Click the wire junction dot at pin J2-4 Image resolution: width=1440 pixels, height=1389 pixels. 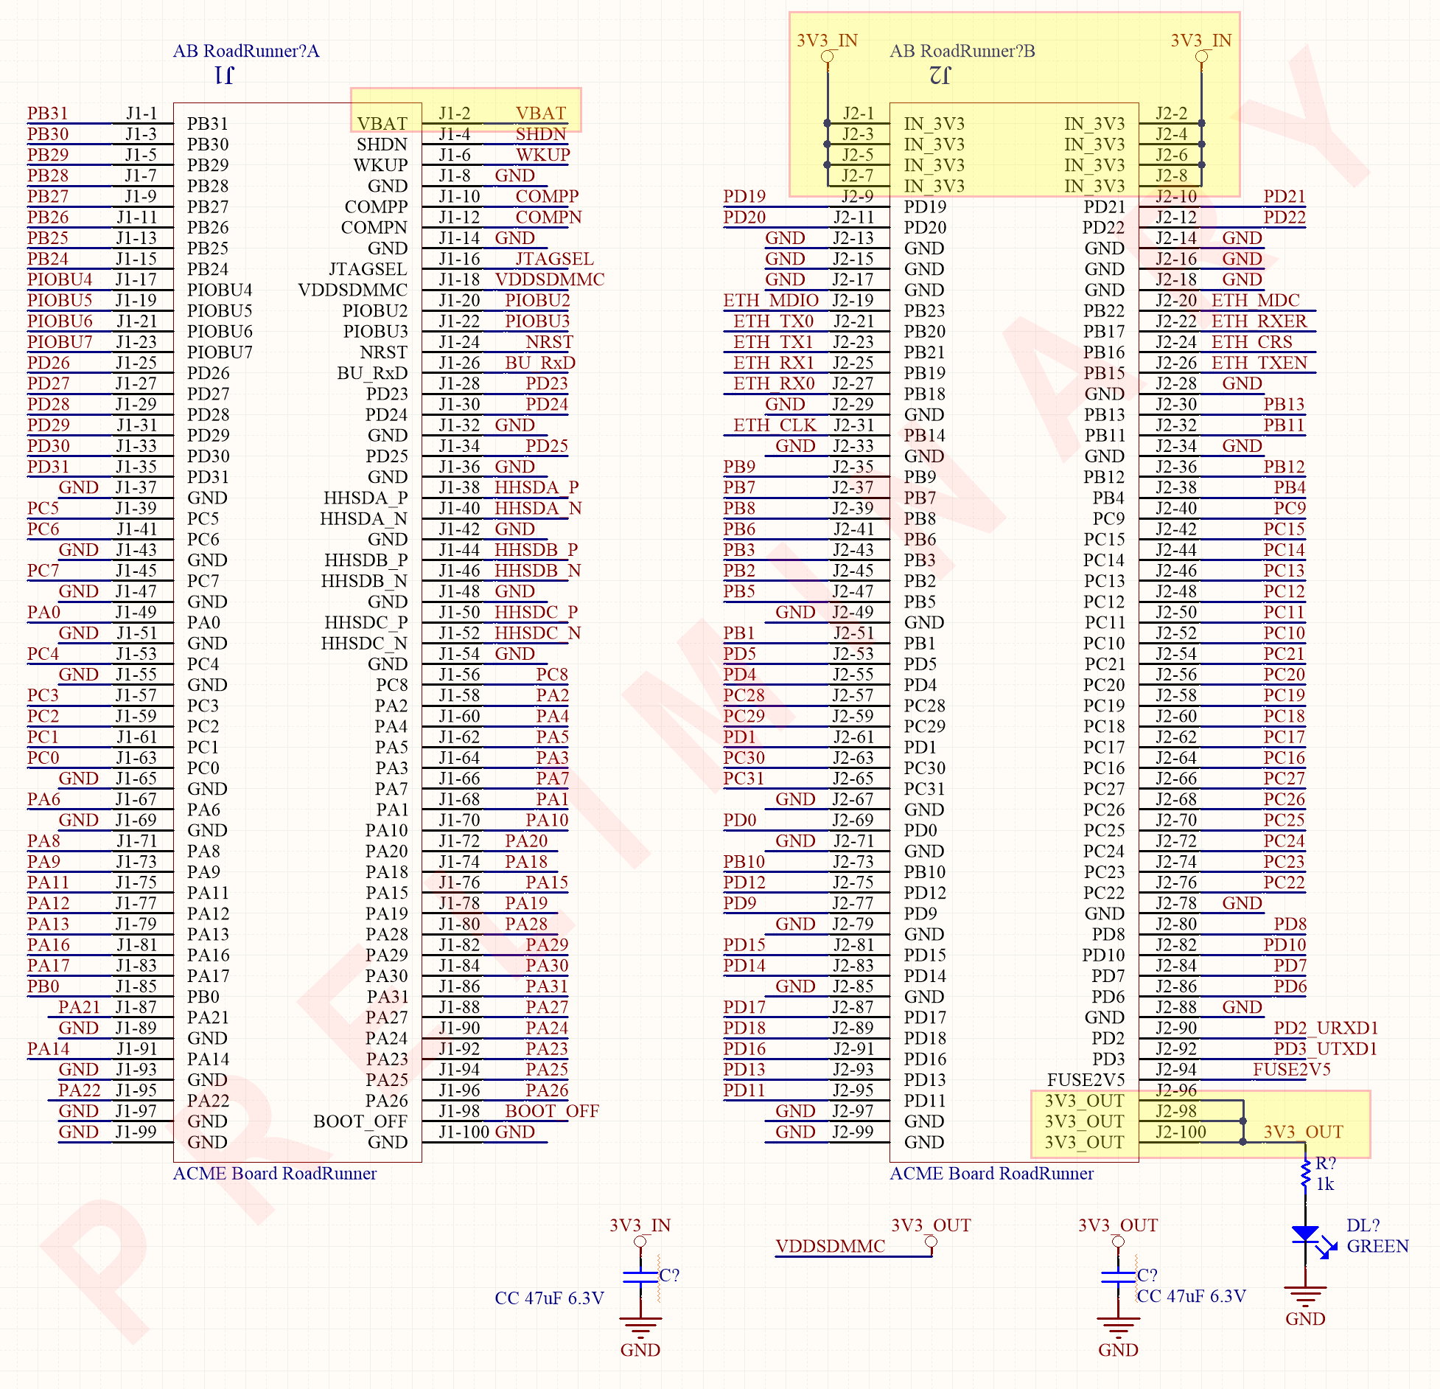pos(1201,144)
